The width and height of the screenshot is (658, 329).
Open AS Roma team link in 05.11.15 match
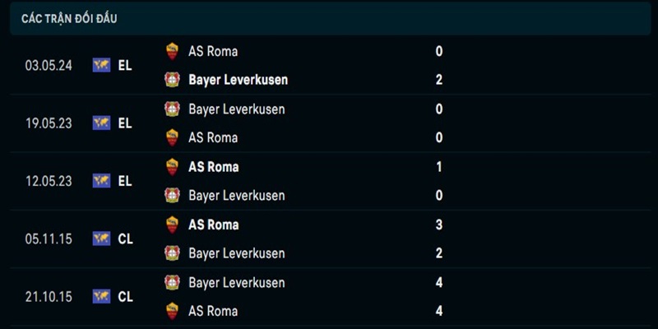(x=213, y=225)
